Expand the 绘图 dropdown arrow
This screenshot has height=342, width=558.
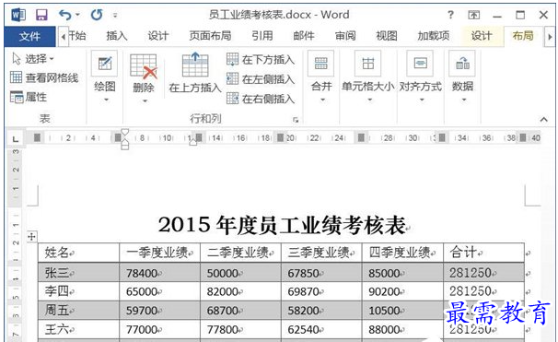tap(106, 100)
